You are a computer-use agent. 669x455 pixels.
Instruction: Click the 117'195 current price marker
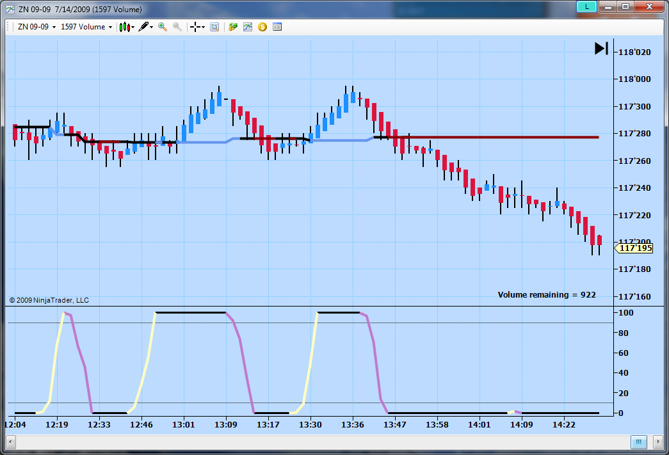click(x=634, y=248)
